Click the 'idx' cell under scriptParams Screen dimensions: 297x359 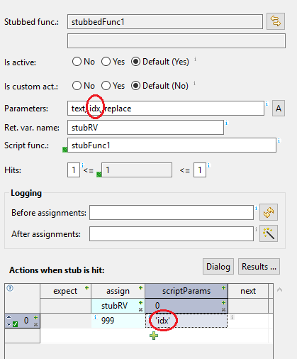pos(186,321)
